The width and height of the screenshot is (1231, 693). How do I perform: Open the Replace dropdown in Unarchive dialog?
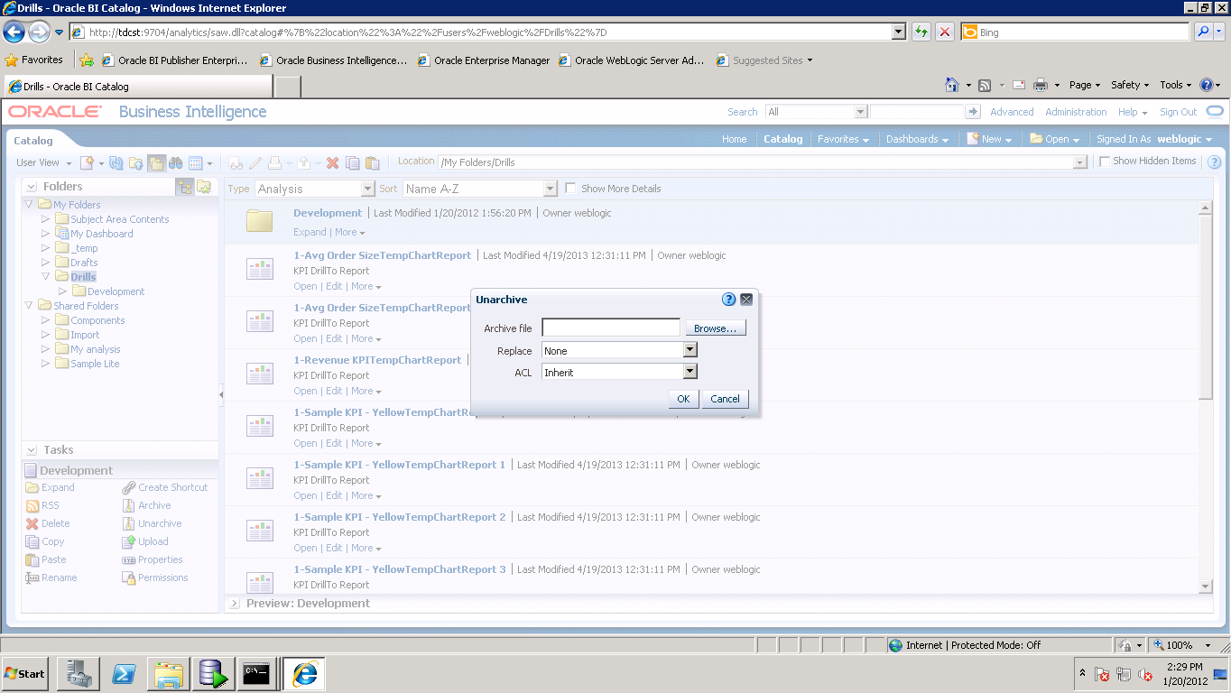690,350
